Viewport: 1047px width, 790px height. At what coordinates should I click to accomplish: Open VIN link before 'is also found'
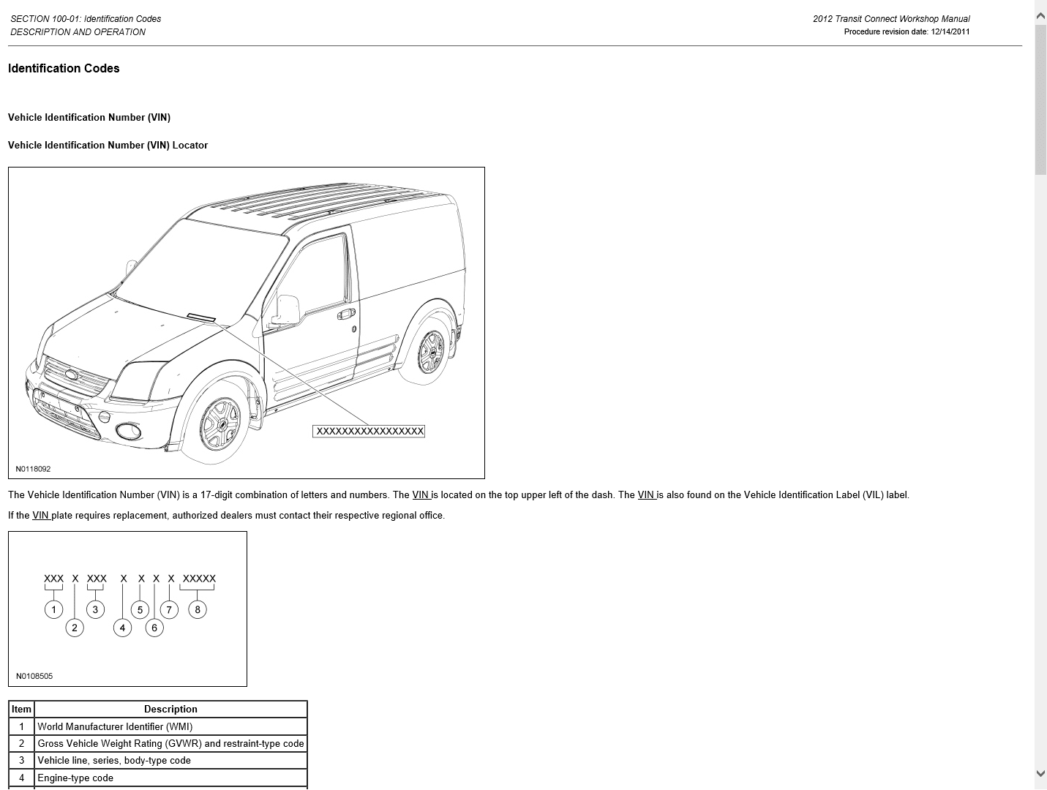pos(646,495)
